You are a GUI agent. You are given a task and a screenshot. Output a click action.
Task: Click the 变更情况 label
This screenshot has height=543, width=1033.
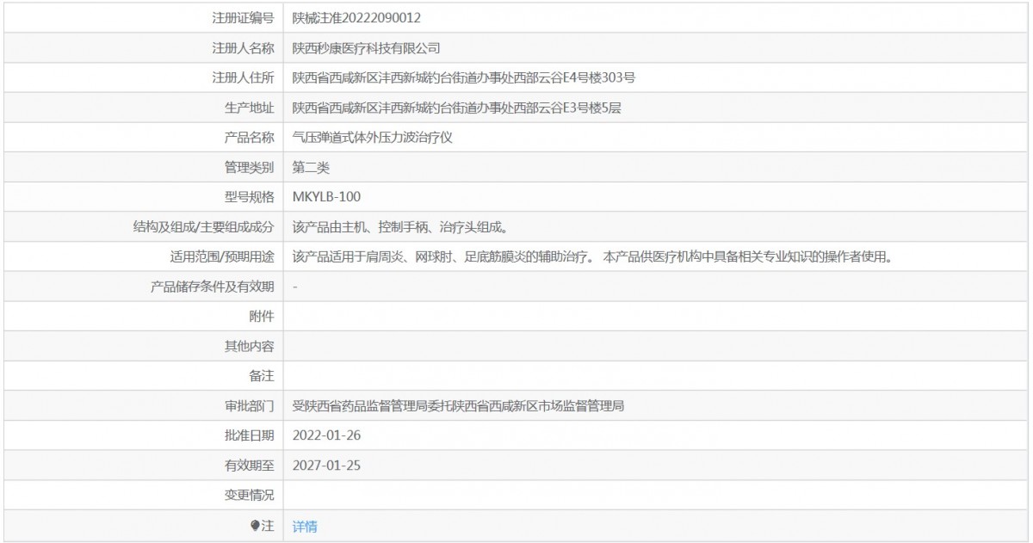[x=249, y=496]
